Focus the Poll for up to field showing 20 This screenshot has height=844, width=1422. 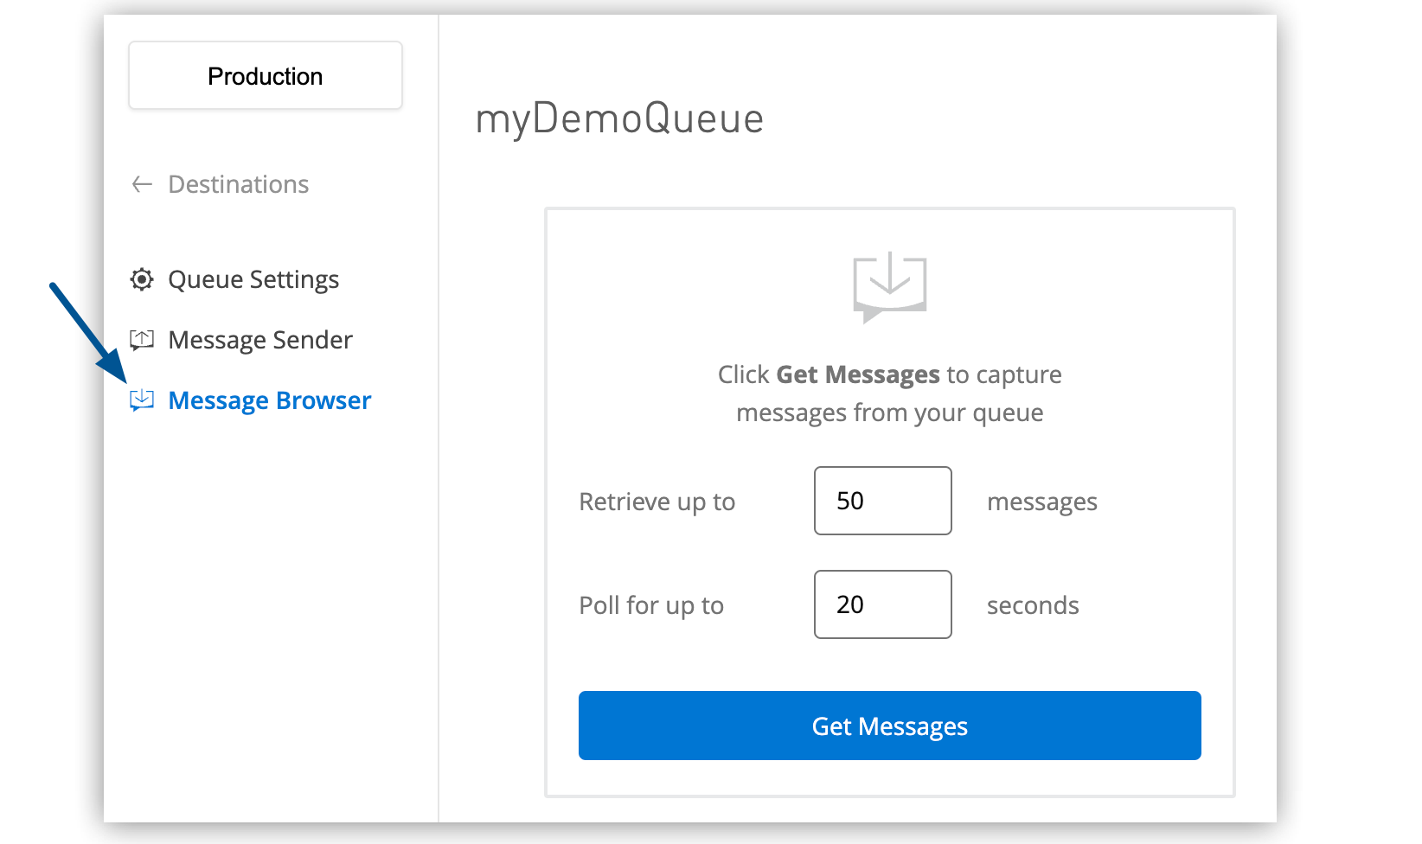tap(882, 604)
